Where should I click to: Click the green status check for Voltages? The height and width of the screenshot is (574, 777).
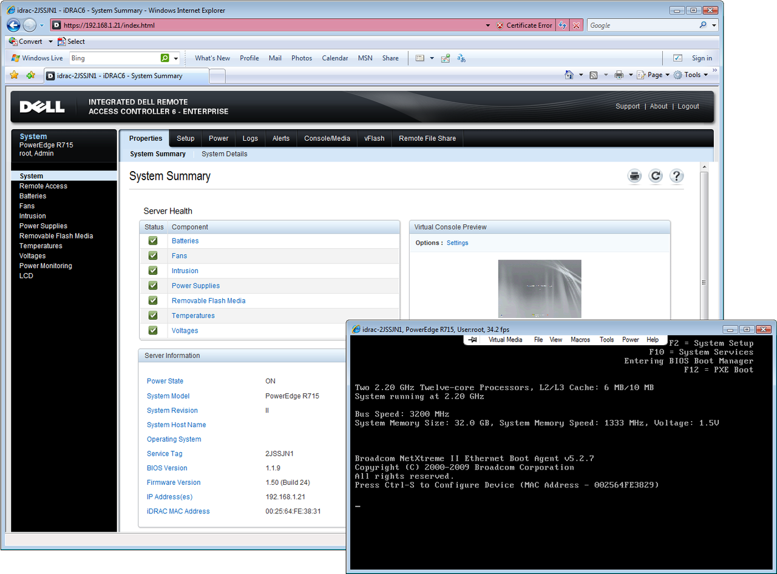coord(153,331)
